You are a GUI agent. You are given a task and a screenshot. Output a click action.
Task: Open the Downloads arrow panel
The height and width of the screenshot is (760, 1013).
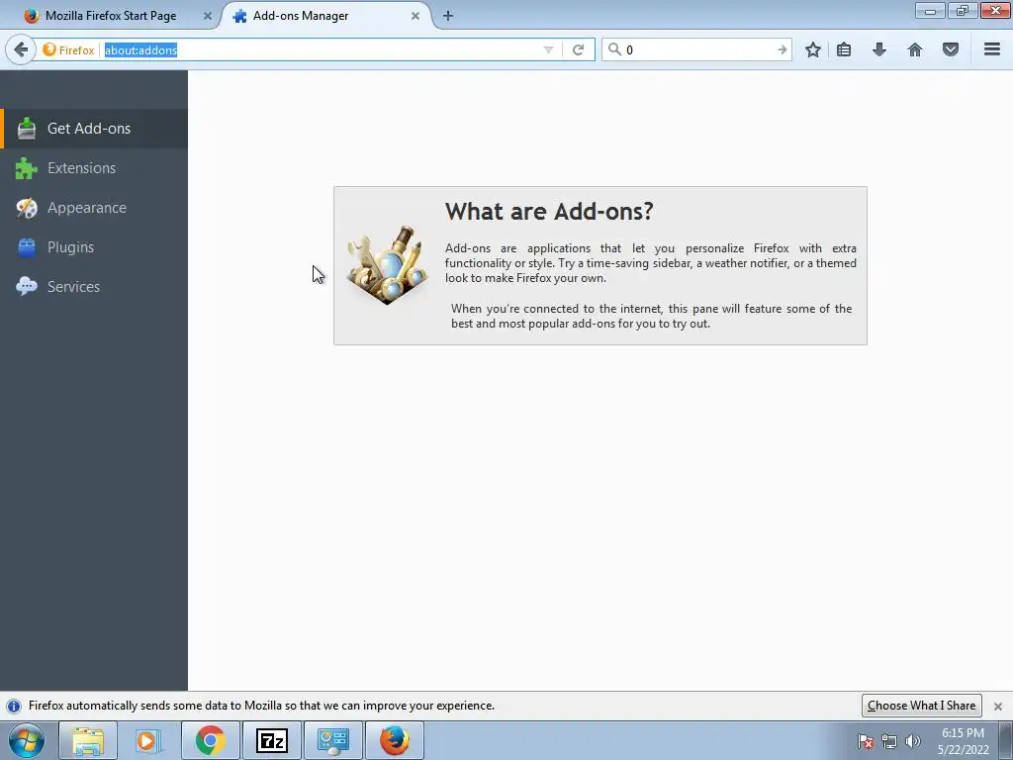pyautogui.click(x=879, y=49)
